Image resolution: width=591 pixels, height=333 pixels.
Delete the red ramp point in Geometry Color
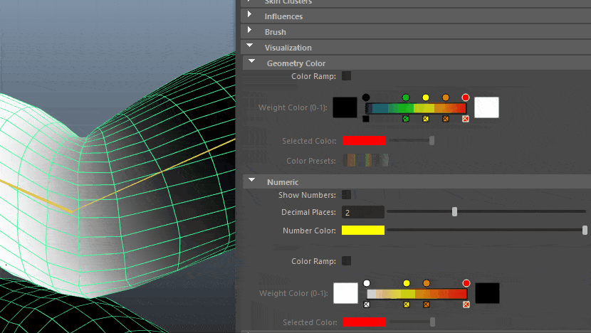(466, 119)
